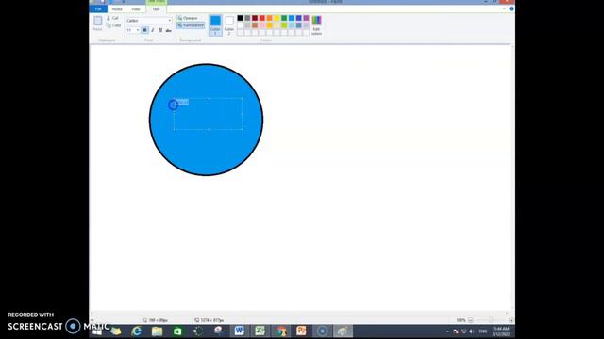The width and height of the screenshot is (604, 339).
Task: Select the Color 1 button
Action: point(215,25)
